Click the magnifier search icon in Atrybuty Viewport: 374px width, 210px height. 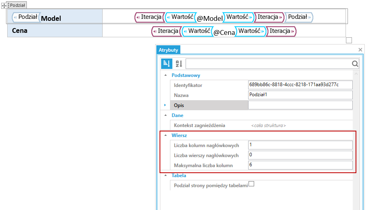355,64
